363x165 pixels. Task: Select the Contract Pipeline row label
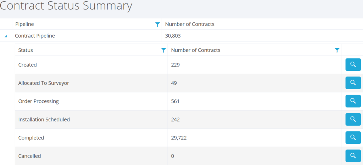point(35,35)
